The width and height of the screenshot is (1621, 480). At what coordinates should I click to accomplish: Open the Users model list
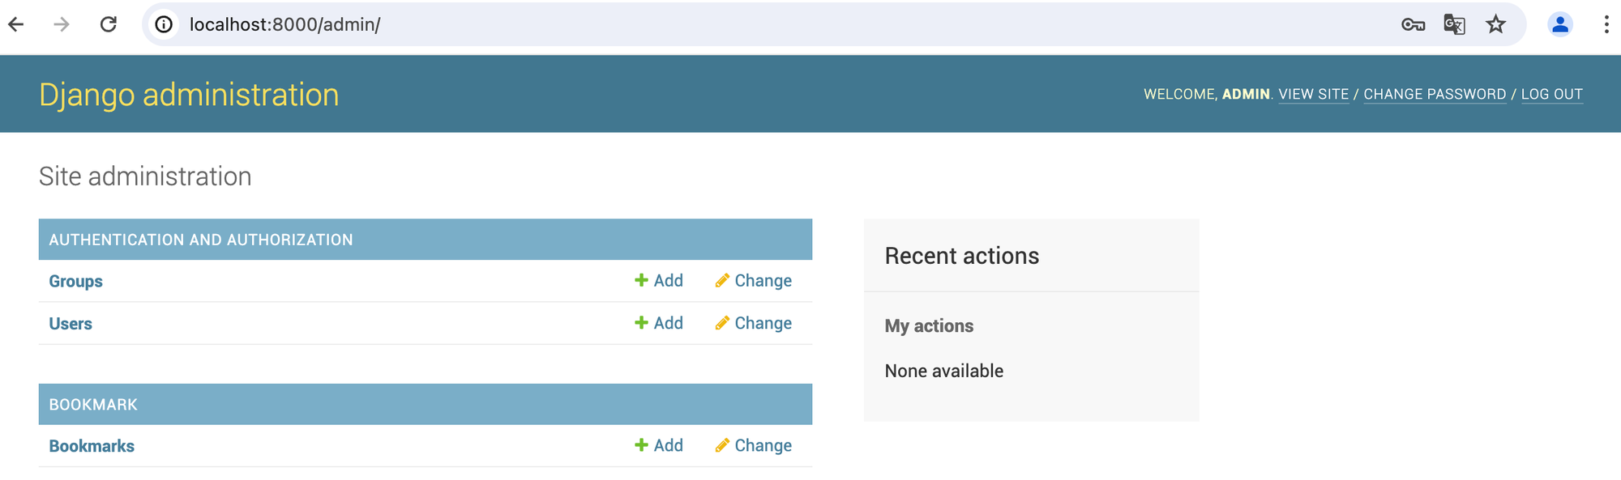tap(71, 324)
